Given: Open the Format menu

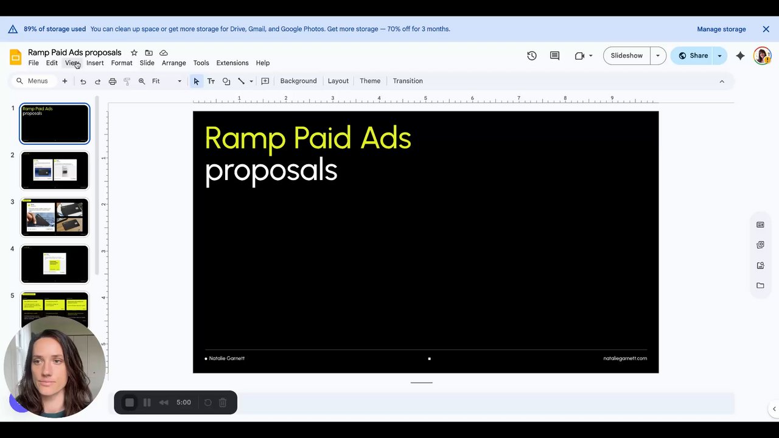Looking at the screenshot, I should pos(122,63).
